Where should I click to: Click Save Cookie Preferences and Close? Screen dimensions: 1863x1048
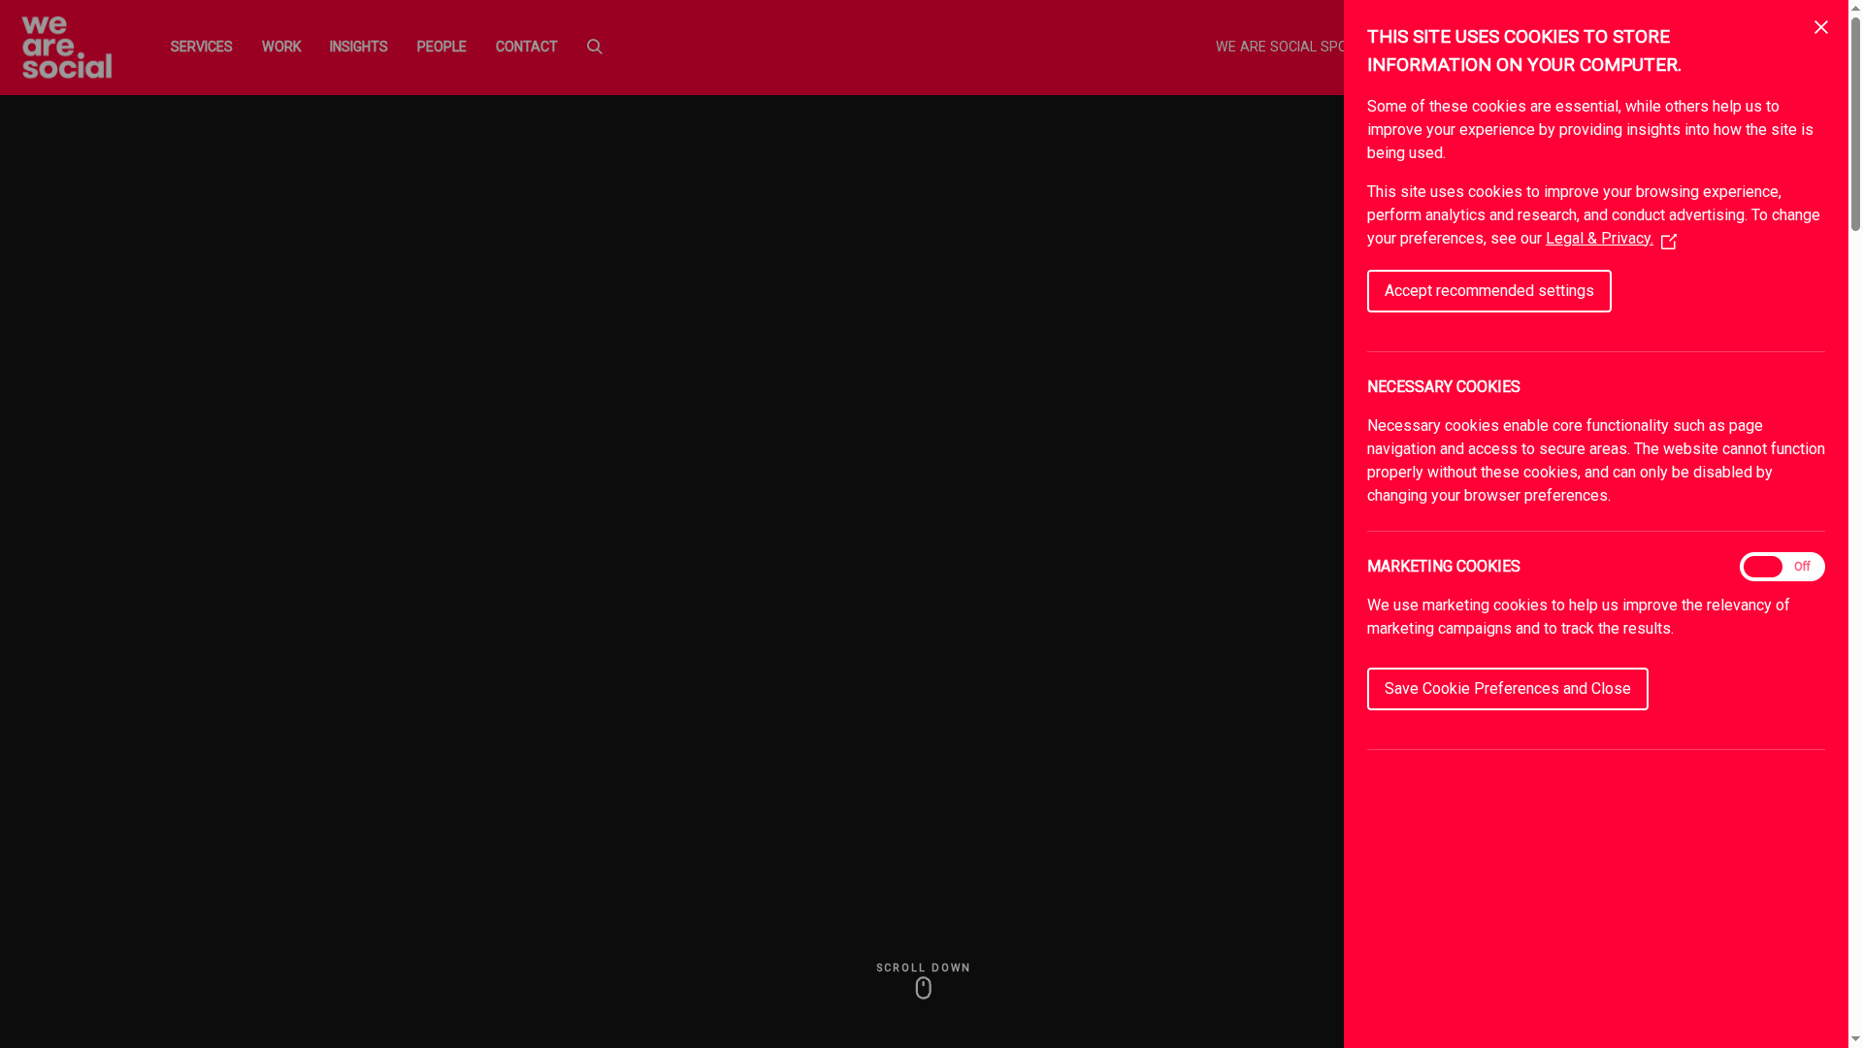coord(1507,688)
